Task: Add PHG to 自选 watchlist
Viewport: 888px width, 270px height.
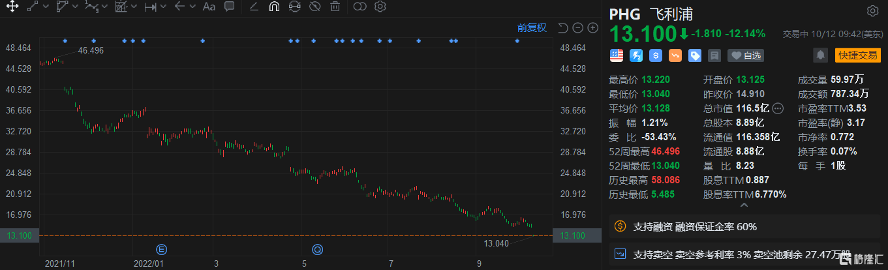Action: point(745,55)
